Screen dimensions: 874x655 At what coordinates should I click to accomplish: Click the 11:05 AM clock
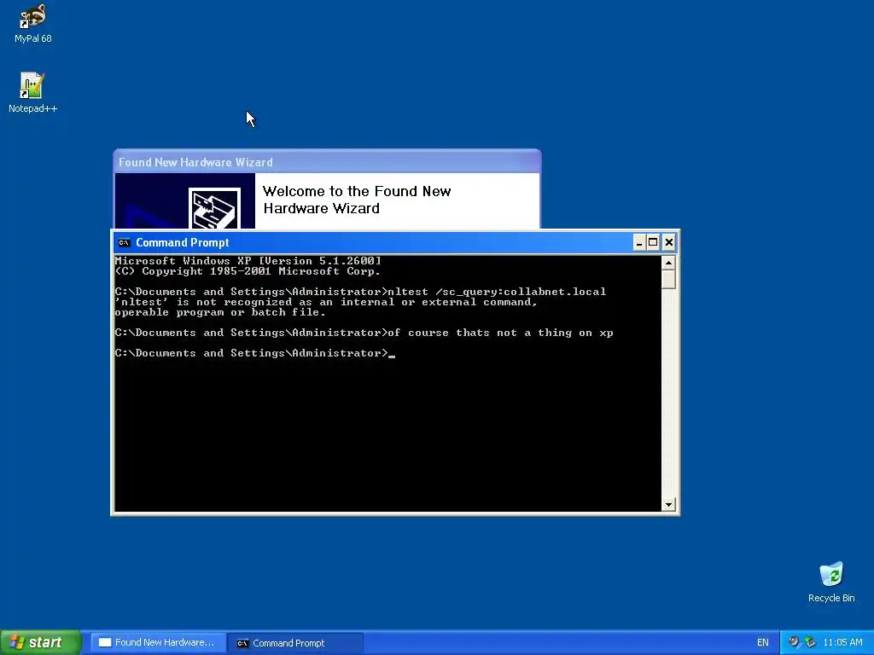(842, 643)
